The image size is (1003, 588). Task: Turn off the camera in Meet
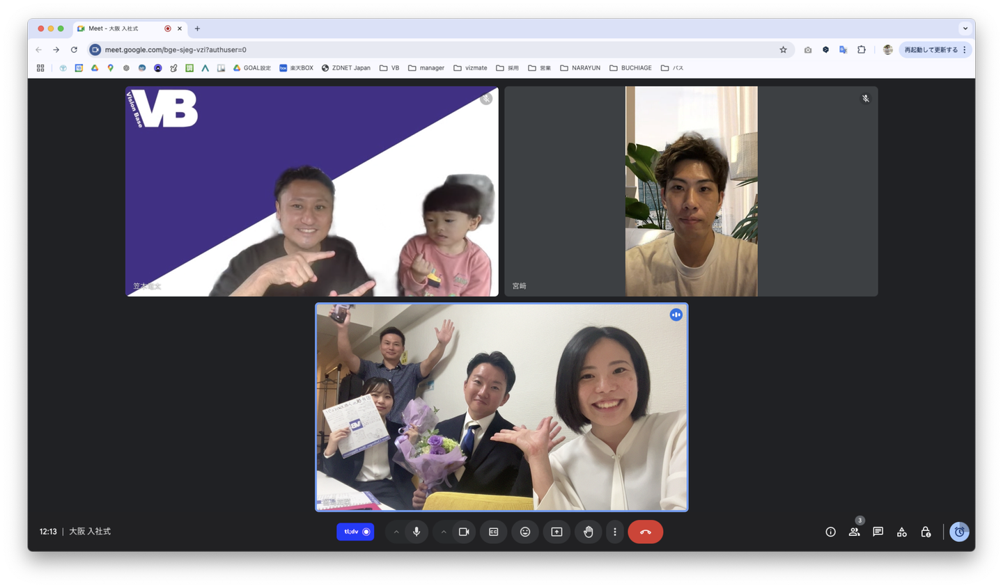tap(464, 532)
